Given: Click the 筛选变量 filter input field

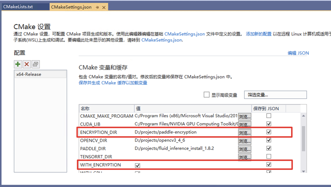Looking at the screenshot, I should tap(275, 95).
